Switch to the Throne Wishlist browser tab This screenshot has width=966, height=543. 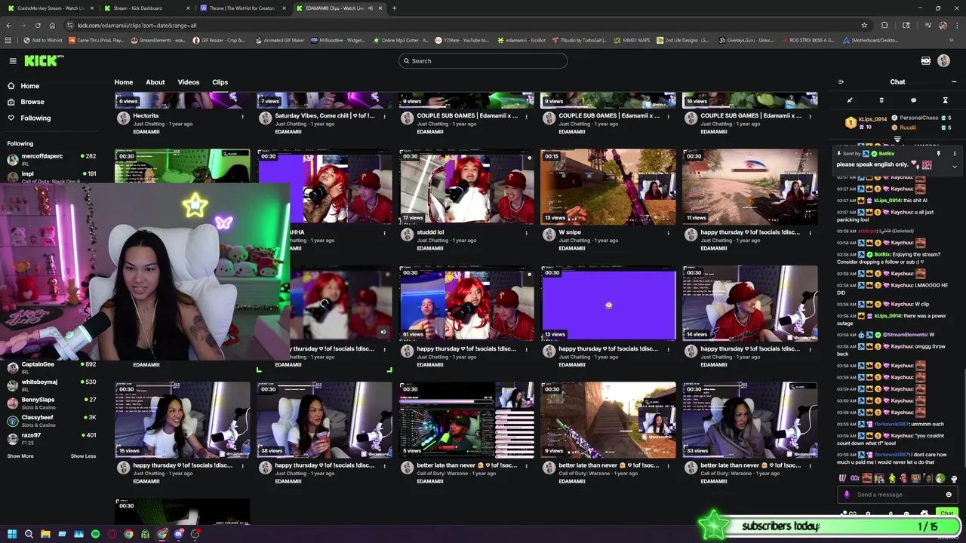point(241,8)
